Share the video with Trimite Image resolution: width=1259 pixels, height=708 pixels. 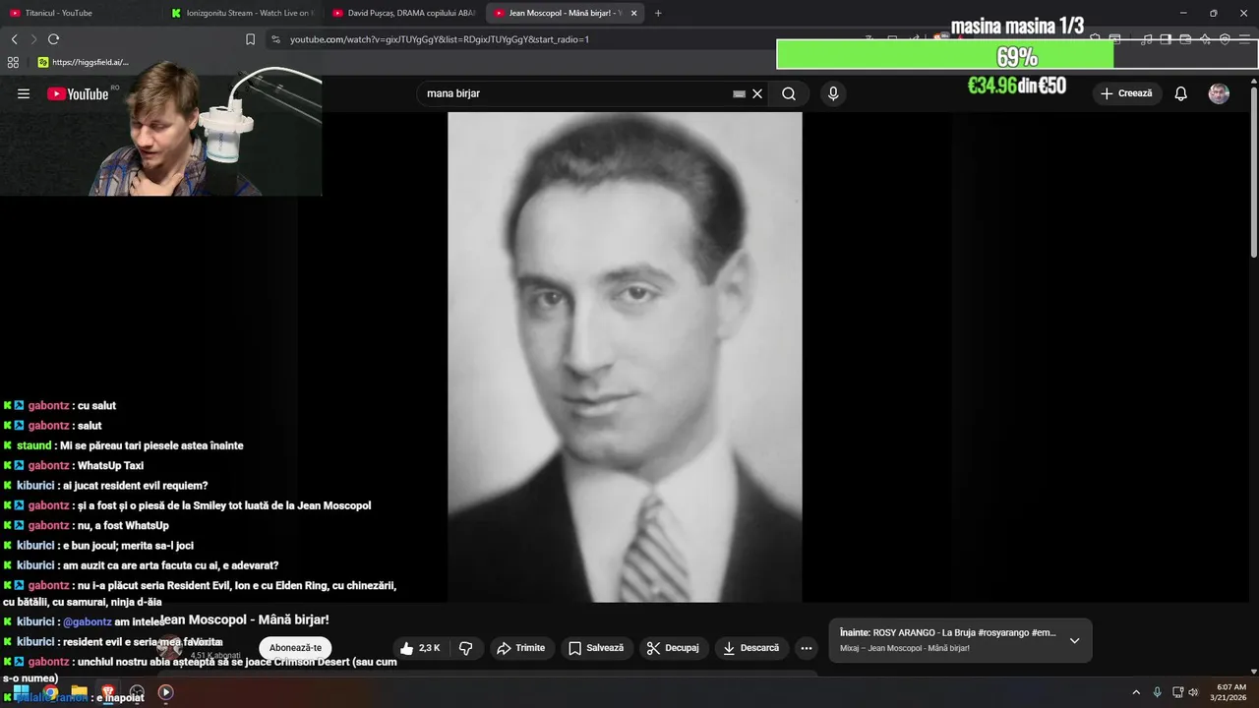(x=520, y=648)
